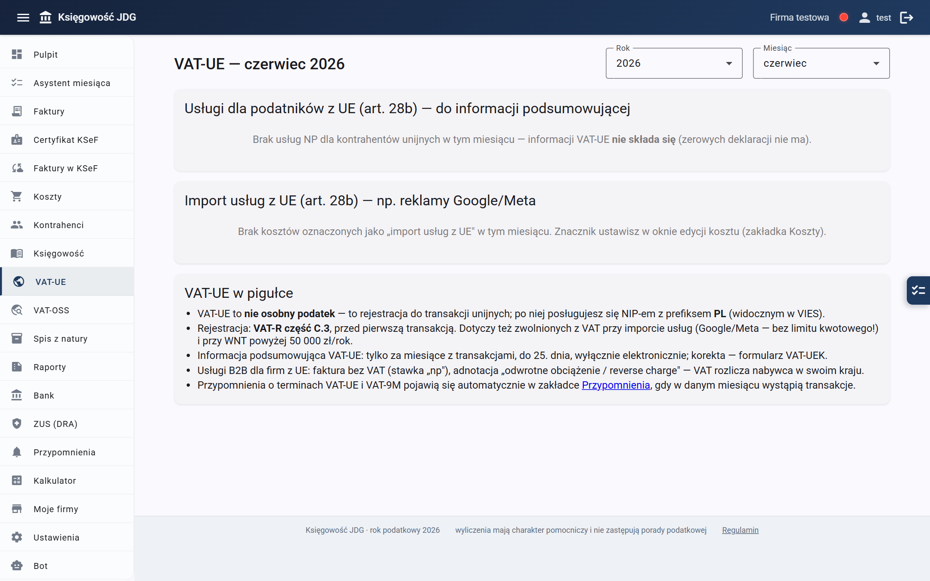Click the logout icon in top bar

(x=906, y=18)
